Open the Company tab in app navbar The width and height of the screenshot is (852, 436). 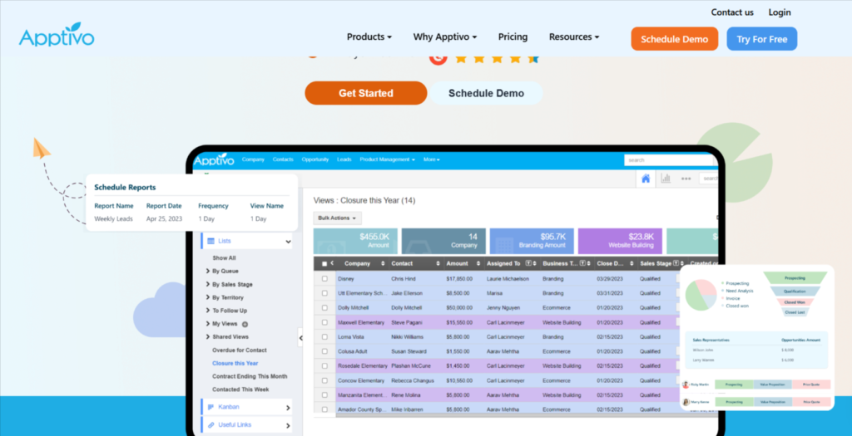point(253,160)
